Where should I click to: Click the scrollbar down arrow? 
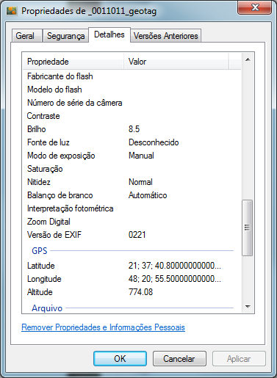pyautogui.click(x=248, y=307)
